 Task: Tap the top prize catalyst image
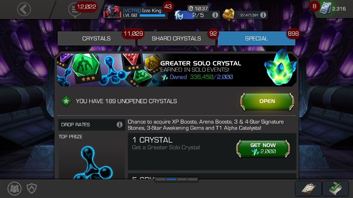click(x=92, y=161)
